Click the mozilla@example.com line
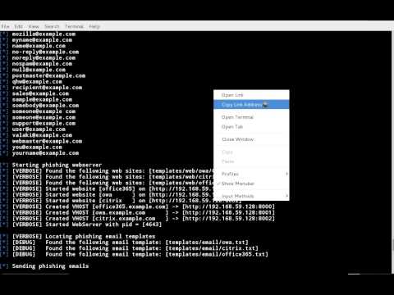This screenshot has width=394, height=295. [44, 34]
